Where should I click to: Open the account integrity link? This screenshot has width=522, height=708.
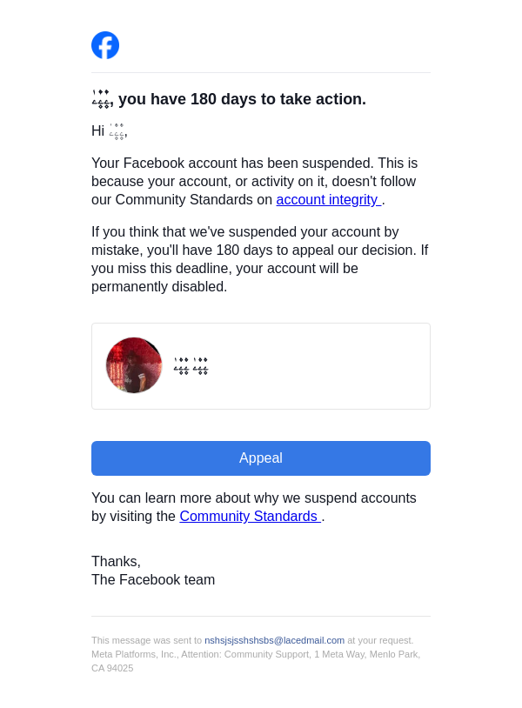pyautogui.click(x=327, y=200)
